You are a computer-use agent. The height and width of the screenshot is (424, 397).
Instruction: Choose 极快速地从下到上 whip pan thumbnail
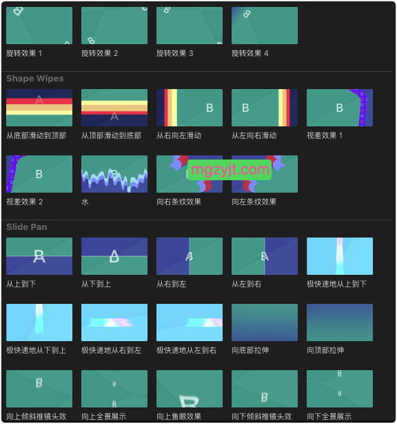[39, 322]
